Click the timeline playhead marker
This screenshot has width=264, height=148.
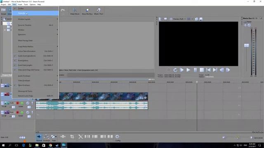(197, 82)
